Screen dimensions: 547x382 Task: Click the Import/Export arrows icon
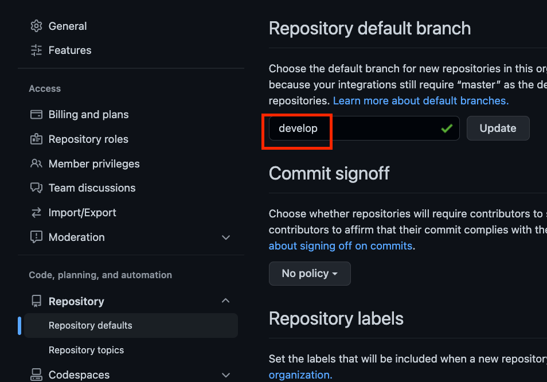[x=36, y=212]
